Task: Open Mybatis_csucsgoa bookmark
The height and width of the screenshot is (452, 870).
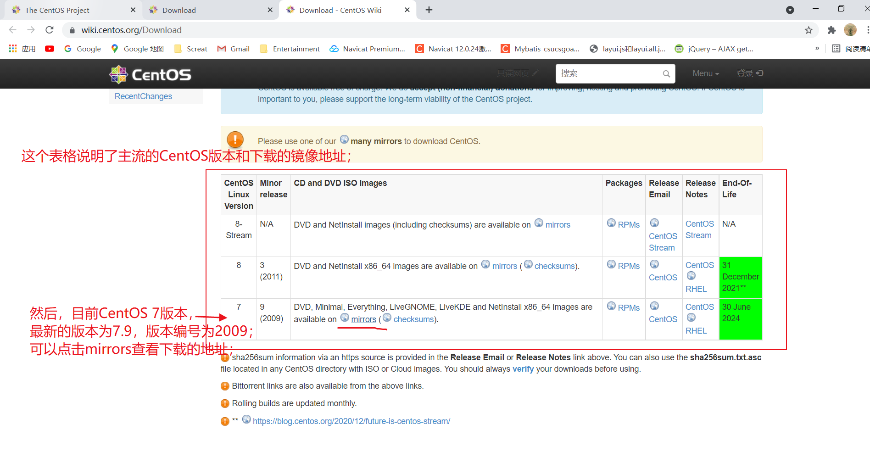Action: click(540, 49)
